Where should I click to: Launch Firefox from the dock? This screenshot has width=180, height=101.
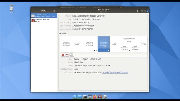pos(95,97)
